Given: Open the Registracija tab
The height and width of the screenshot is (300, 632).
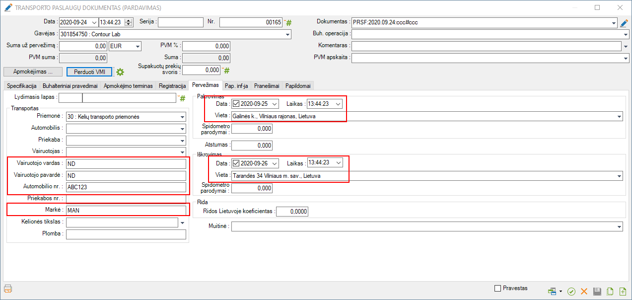Looking at the screenshot, I should tap(172, 86).
